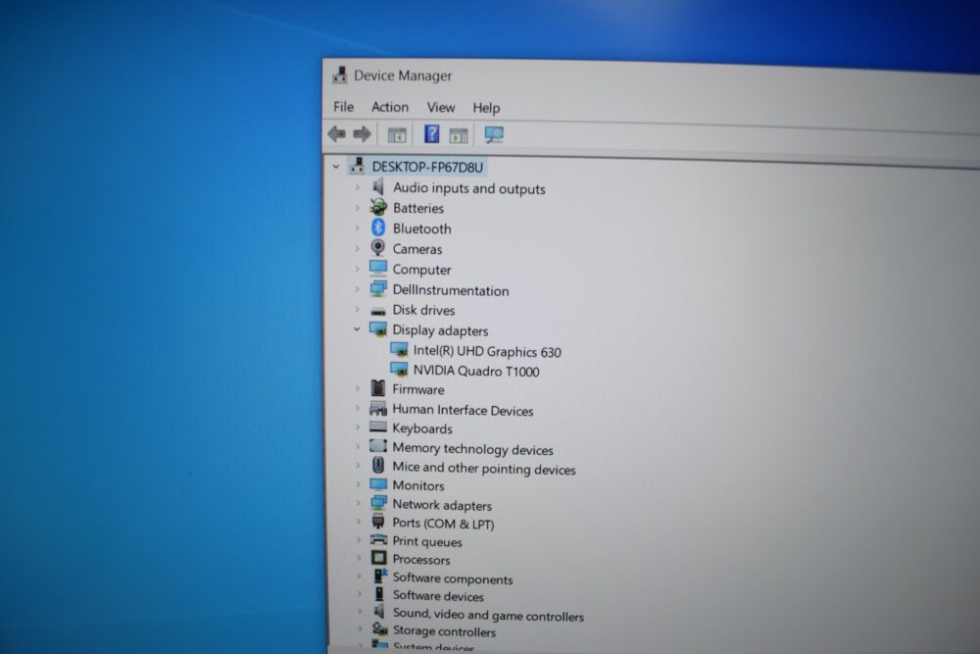
Task: Select Intel(R) UHD Graphics 630 entry
Action: point(487,352)
